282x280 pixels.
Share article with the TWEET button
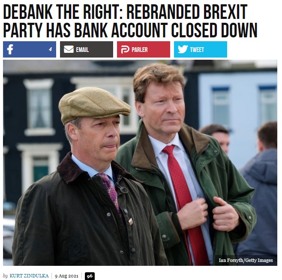(x=201, y=49)
